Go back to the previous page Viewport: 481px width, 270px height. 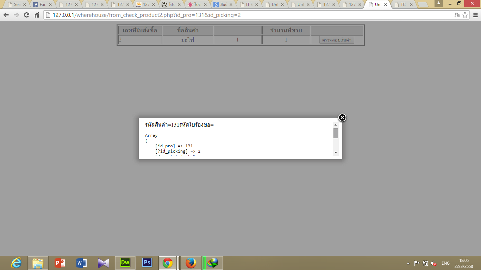(x=6, y=15)
